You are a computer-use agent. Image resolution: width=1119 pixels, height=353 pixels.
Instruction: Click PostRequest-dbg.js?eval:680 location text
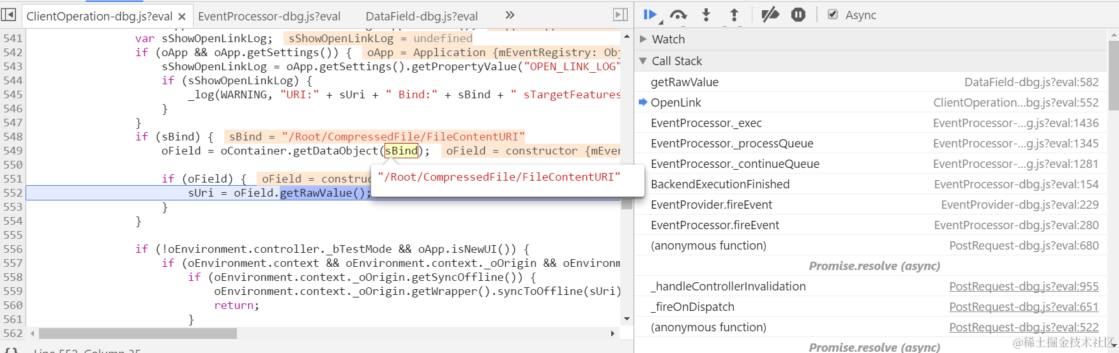point(1024,246)
